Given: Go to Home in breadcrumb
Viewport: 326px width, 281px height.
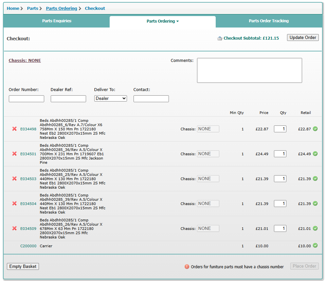Looking at the screenshot, I should click(13, 9).
